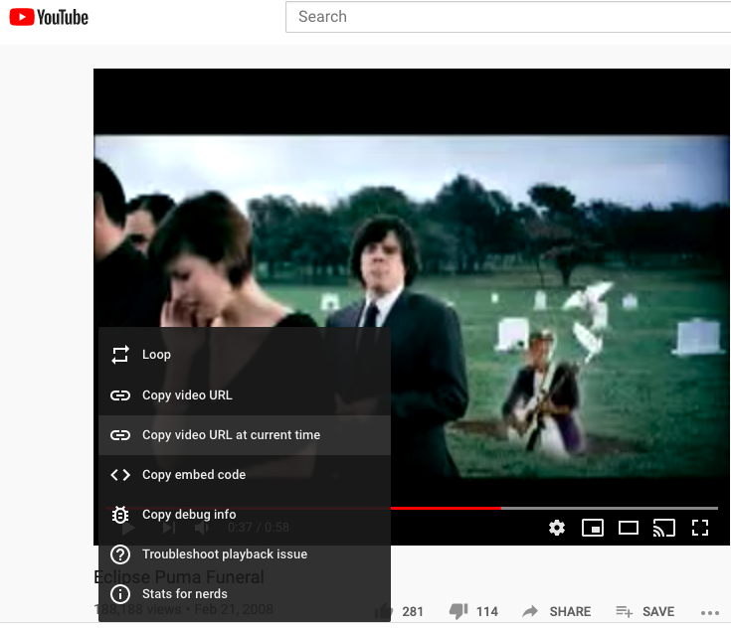The image size is (731, 628).
Task: Click the embed code angle-brackets icon
Action: [x=120, y=475]
